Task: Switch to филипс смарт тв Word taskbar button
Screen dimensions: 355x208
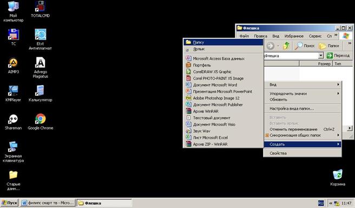Action: click(48, 203)
